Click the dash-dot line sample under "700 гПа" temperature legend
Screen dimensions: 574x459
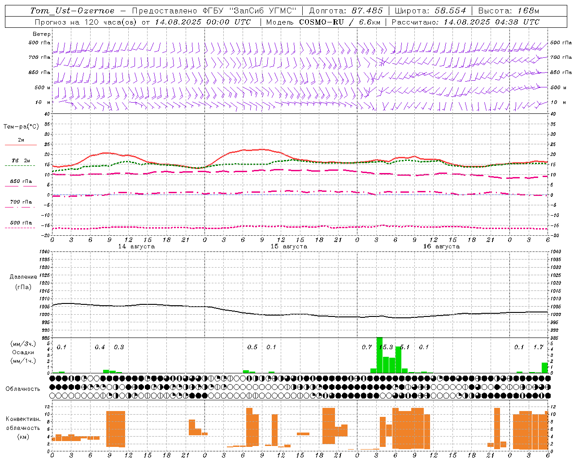pyautogui.click(x=20, y=207)
